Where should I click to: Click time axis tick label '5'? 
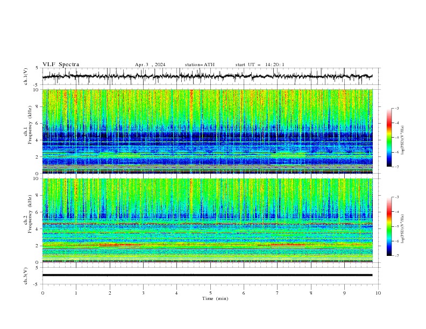click(210, 293)
